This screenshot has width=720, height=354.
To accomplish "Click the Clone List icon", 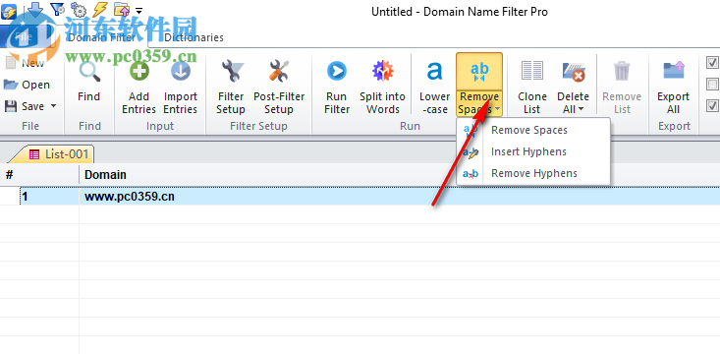I will [x=532, y=72].
